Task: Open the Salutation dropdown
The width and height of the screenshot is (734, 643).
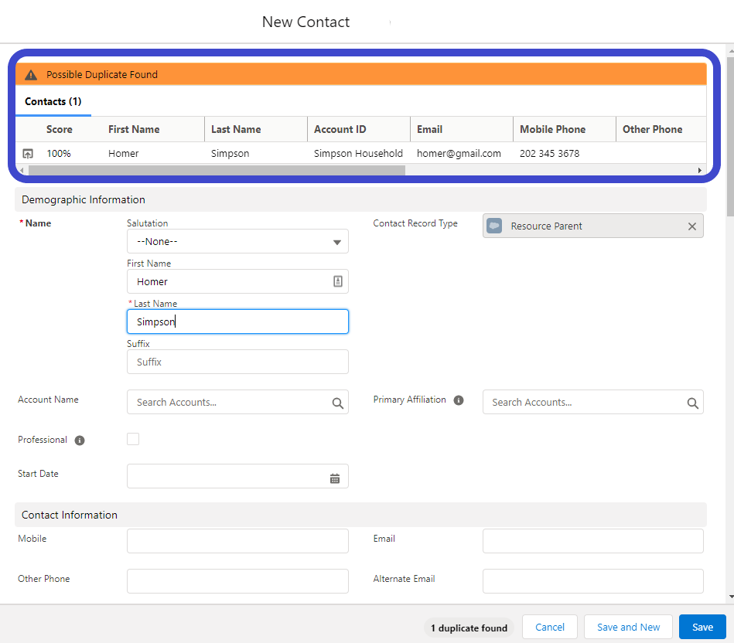Action: (x=237, y=241)
